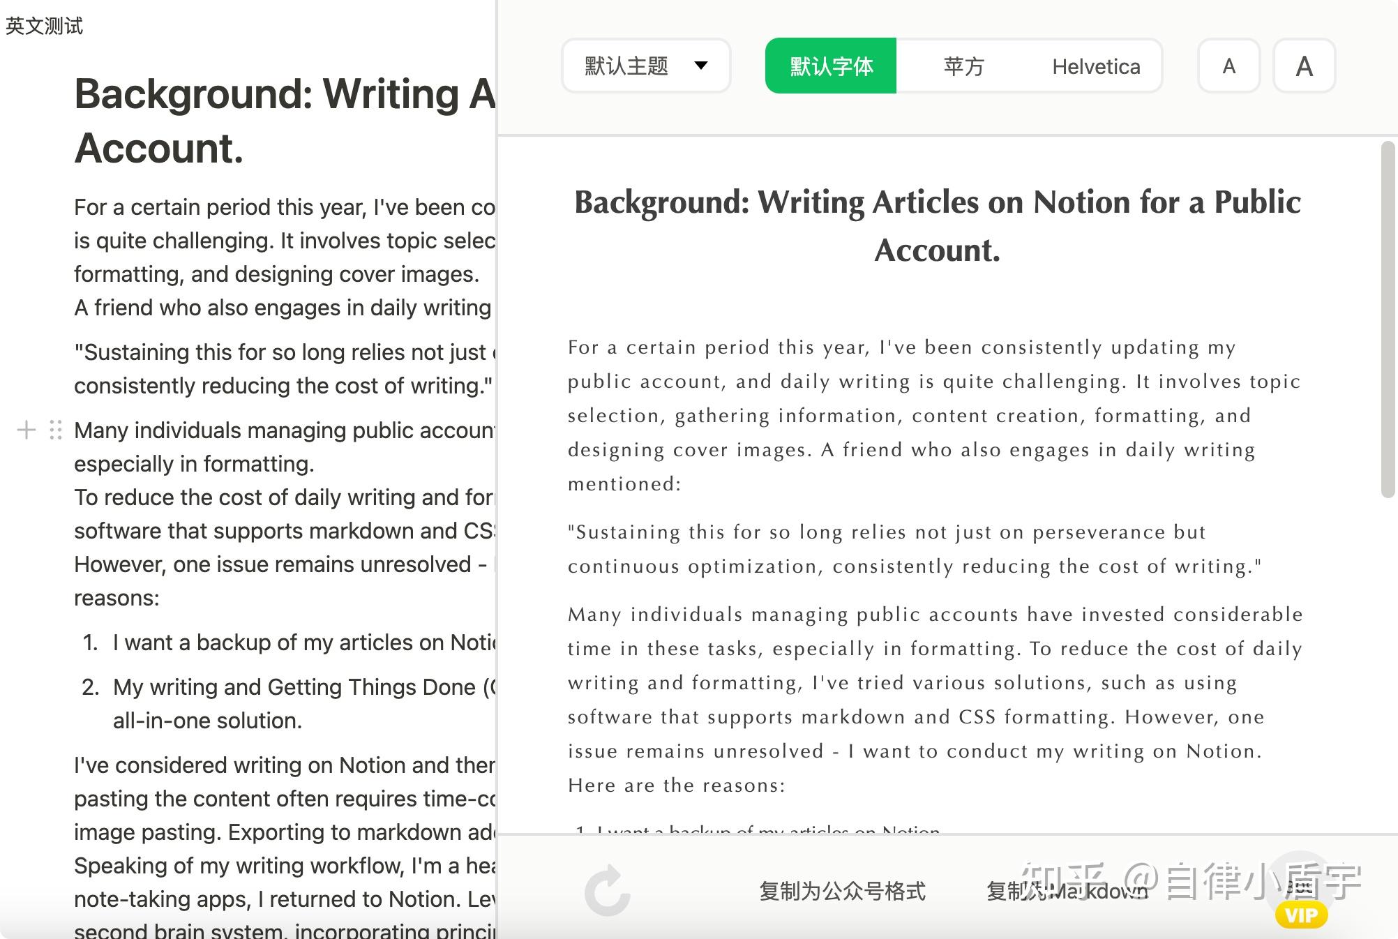Click the Notion heading 'Background: Writing A'
The height and width of the screenshot is (939, 1398).
(x=285, y=121)
